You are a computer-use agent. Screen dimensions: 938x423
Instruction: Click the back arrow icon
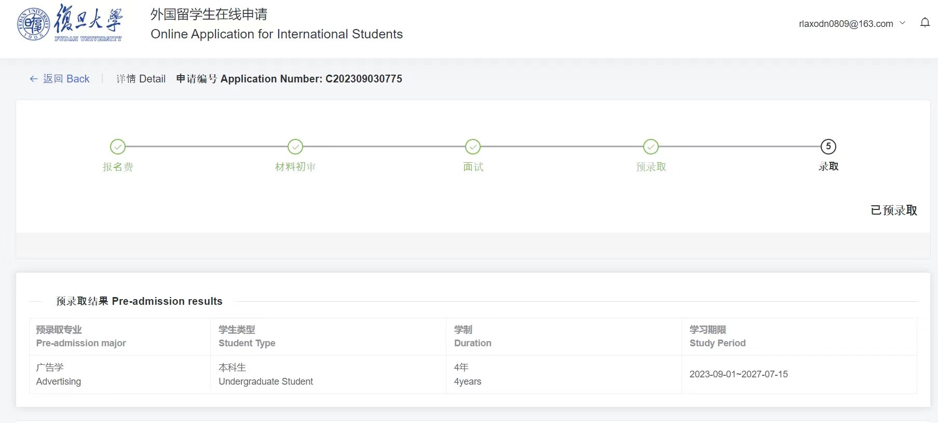pyautogui.click(x=34, y=79)
